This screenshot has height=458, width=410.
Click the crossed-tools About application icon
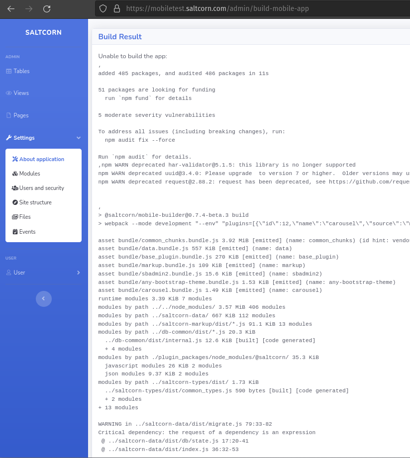[x=14, y=159]
